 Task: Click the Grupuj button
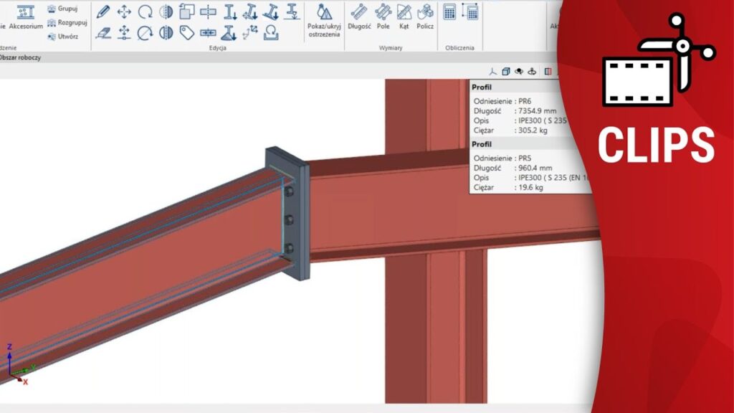pos(62,9)
